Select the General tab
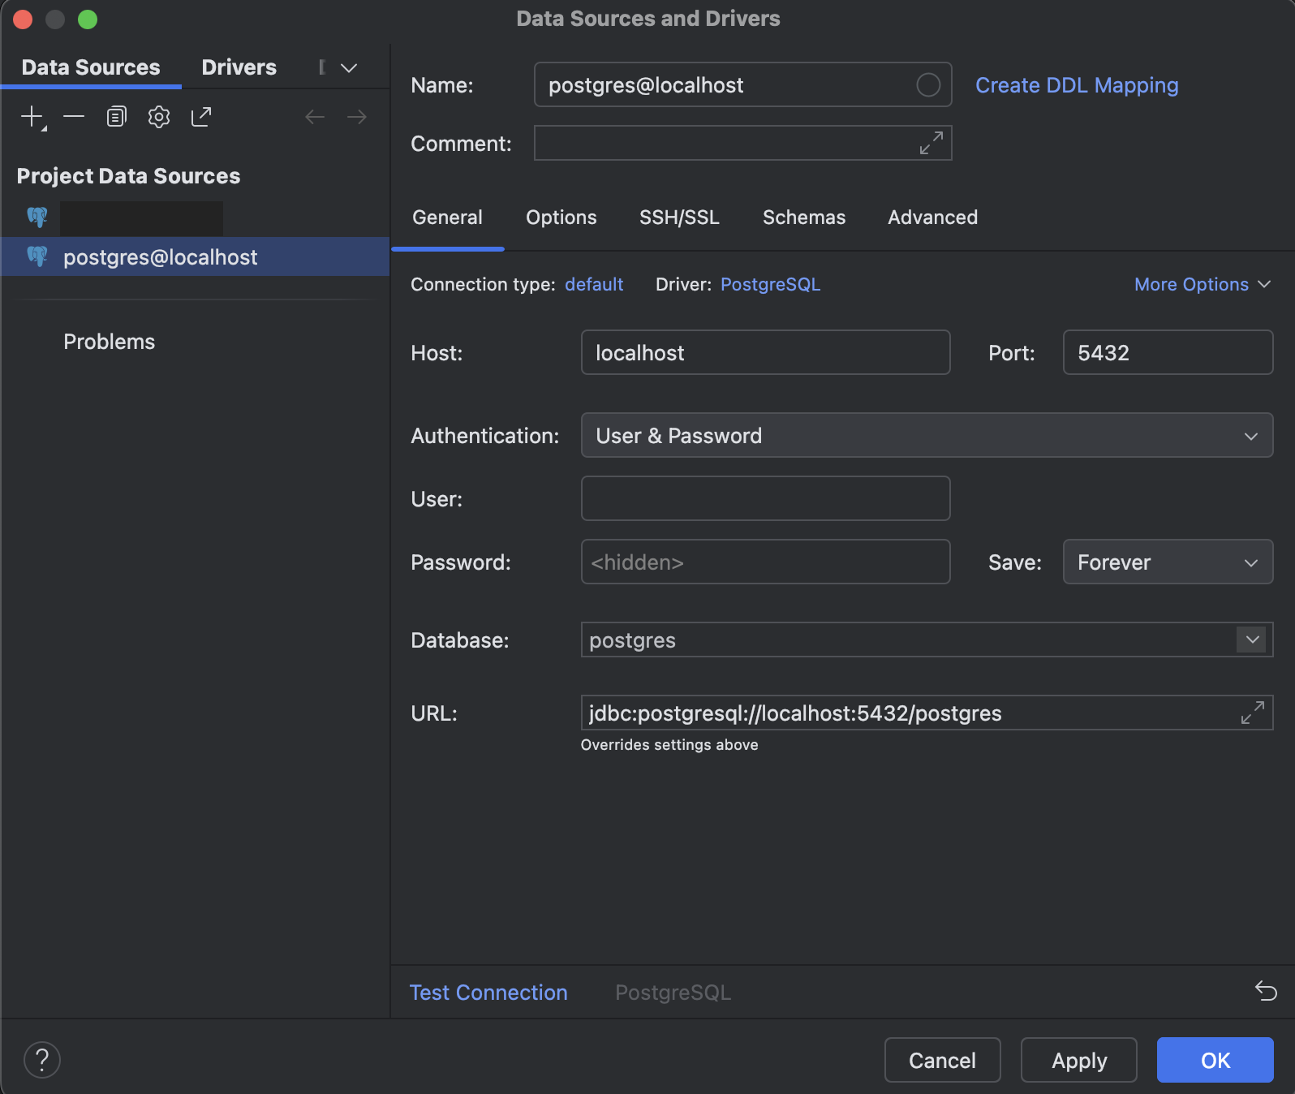 (447, 218)
